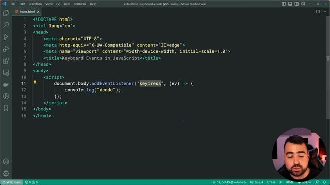Open the Accounts menu
The image size is (330, 185).
(6, 161)
